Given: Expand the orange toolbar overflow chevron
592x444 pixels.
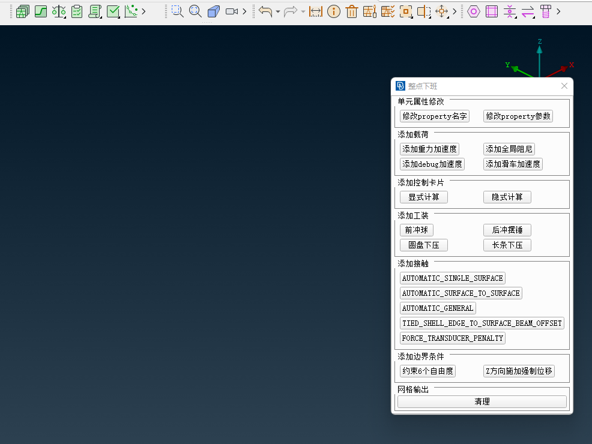Looking at the screenshot, I should coord(455,11).
